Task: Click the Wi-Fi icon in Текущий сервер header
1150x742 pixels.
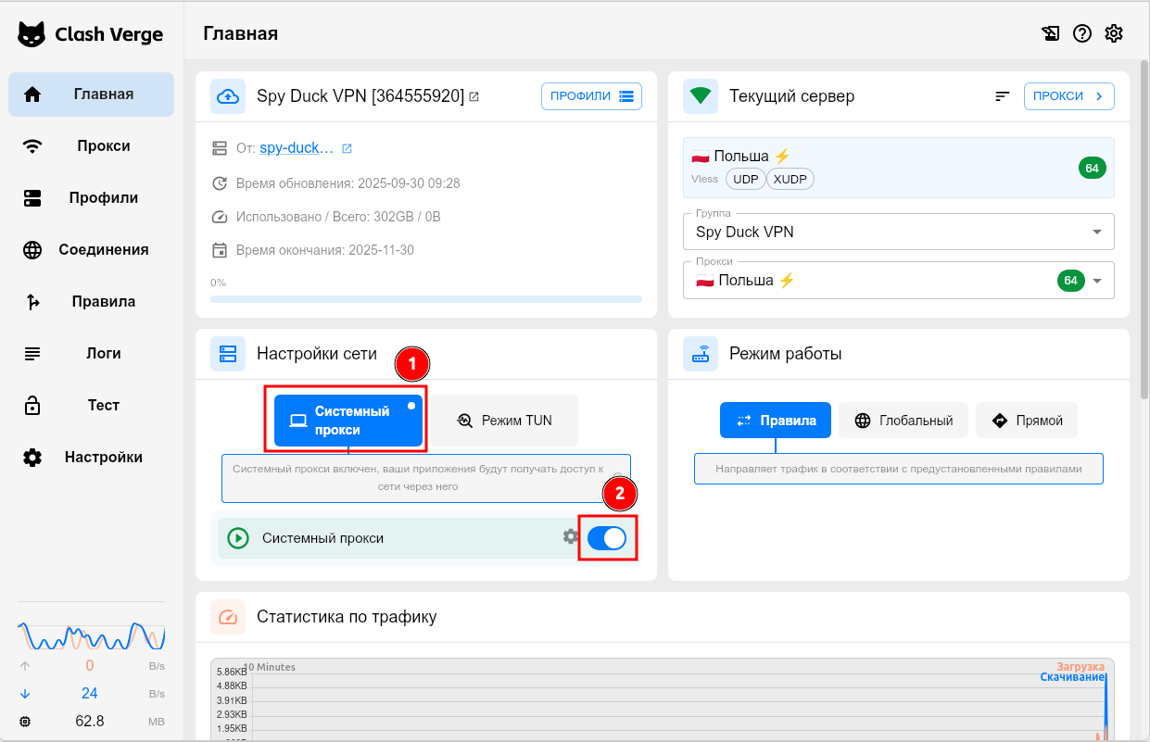Action: pos(700,96)
